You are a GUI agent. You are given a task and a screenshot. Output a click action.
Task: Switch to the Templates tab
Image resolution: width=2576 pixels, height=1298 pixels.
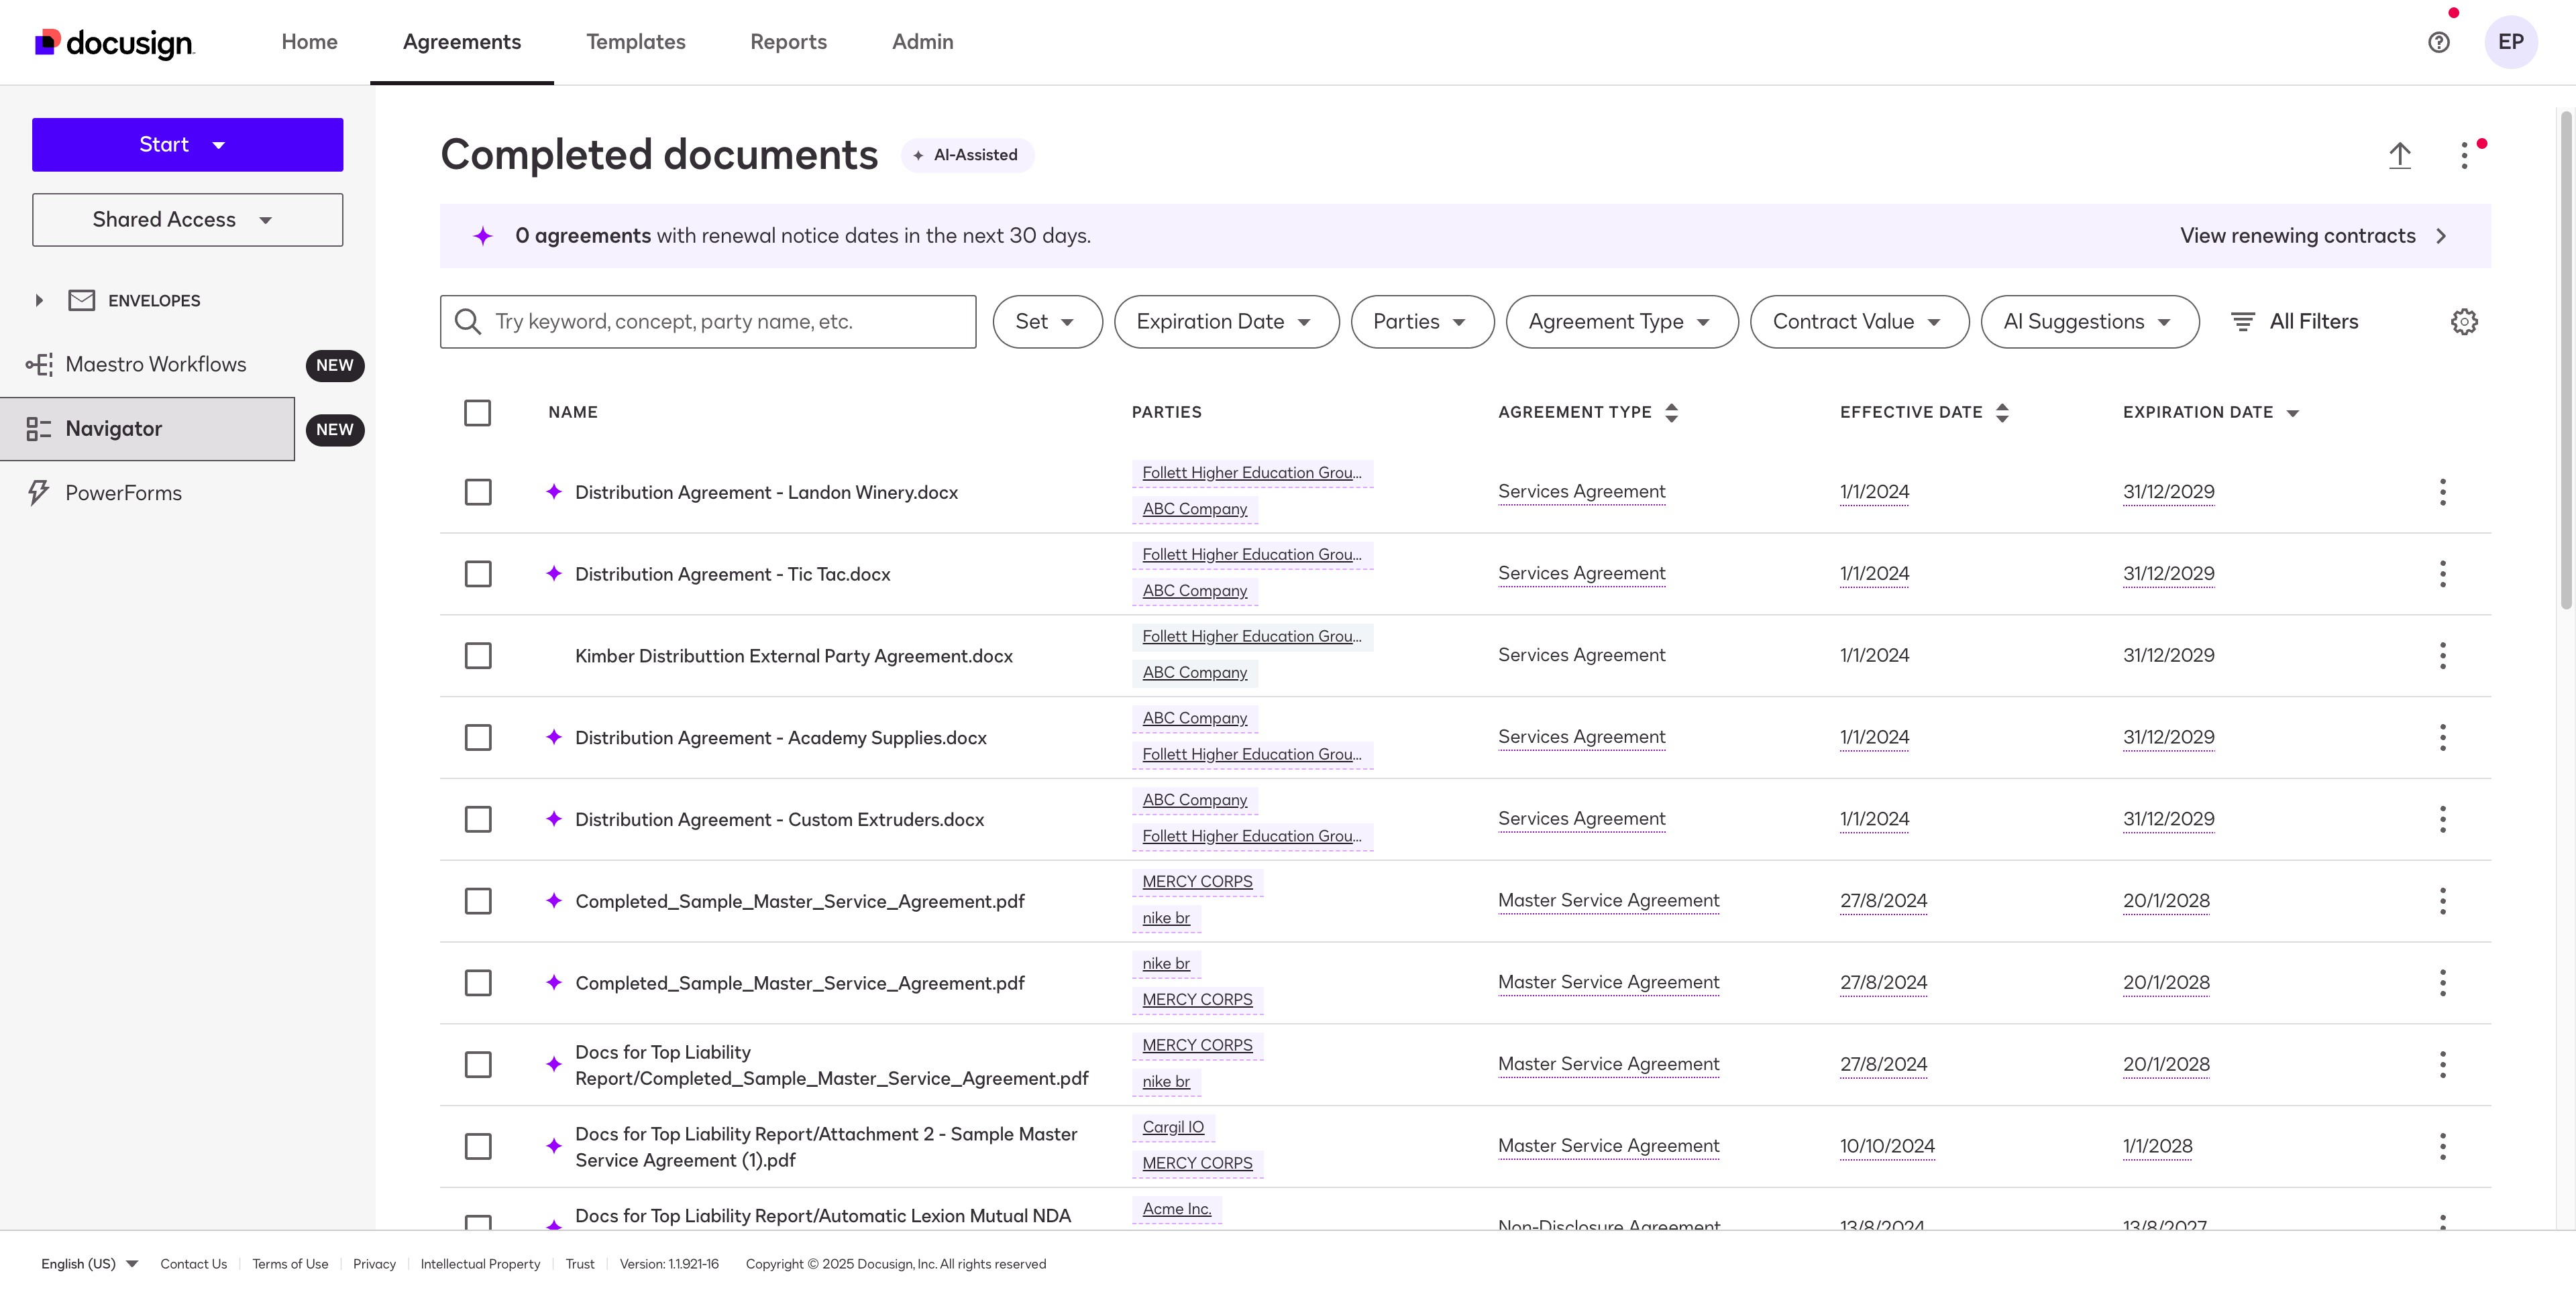(635, 42)
